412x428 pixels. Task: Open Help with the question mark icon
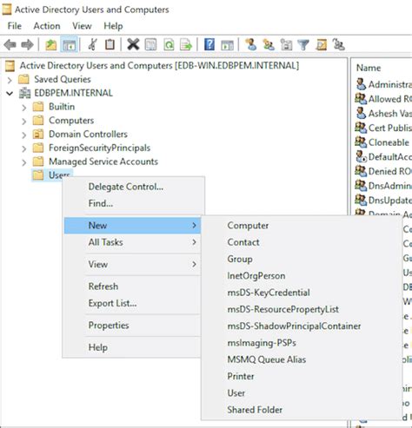(209, 44)
